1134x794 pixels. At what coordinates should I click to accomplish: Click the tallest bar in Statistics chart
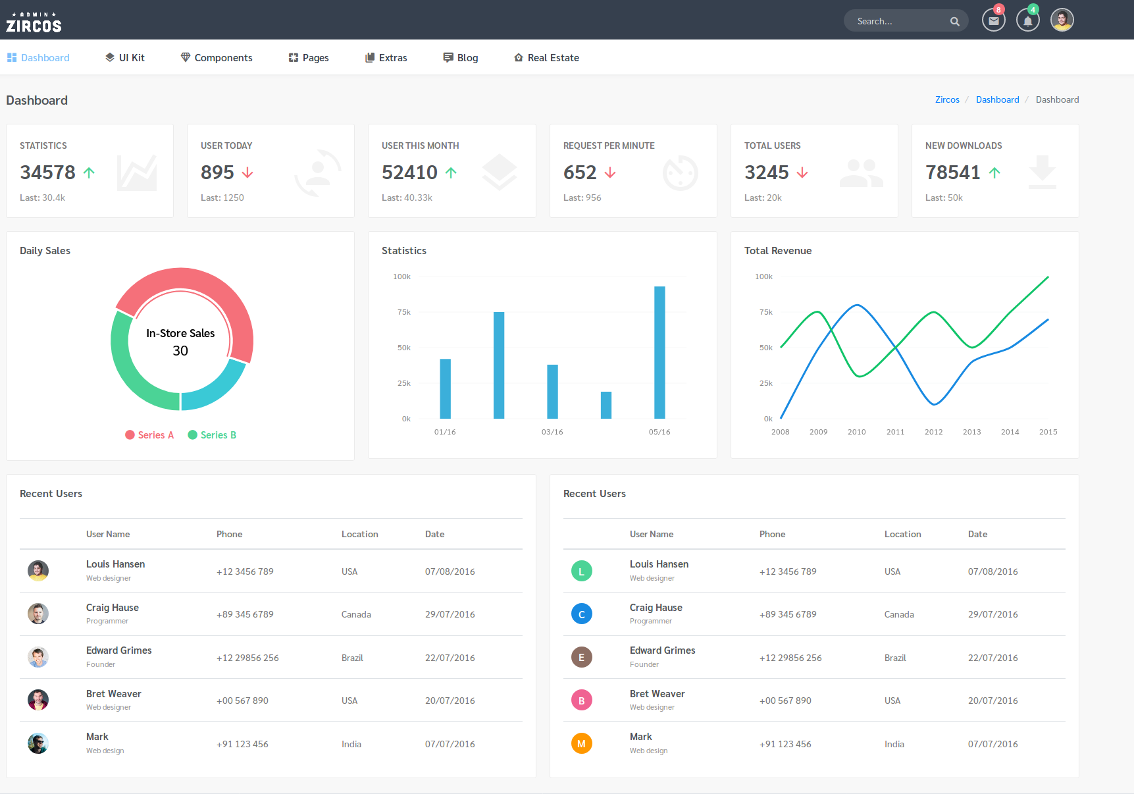pos(659,352)
